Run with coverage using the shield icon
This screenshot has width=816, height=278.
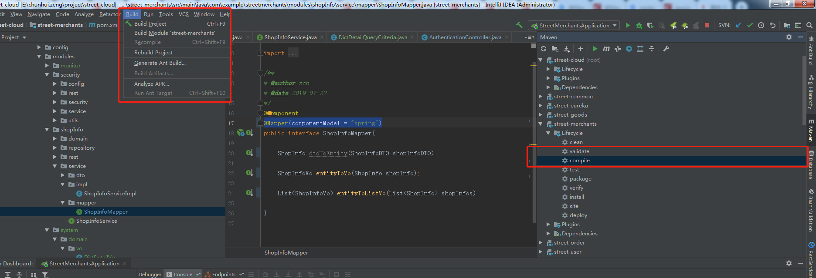650,25
